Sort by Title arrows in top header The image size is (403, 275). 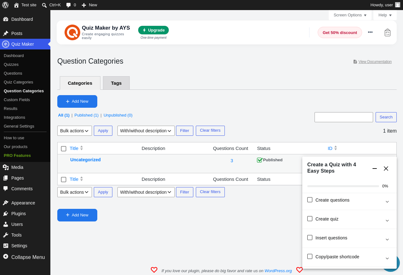tap(82, 148)
